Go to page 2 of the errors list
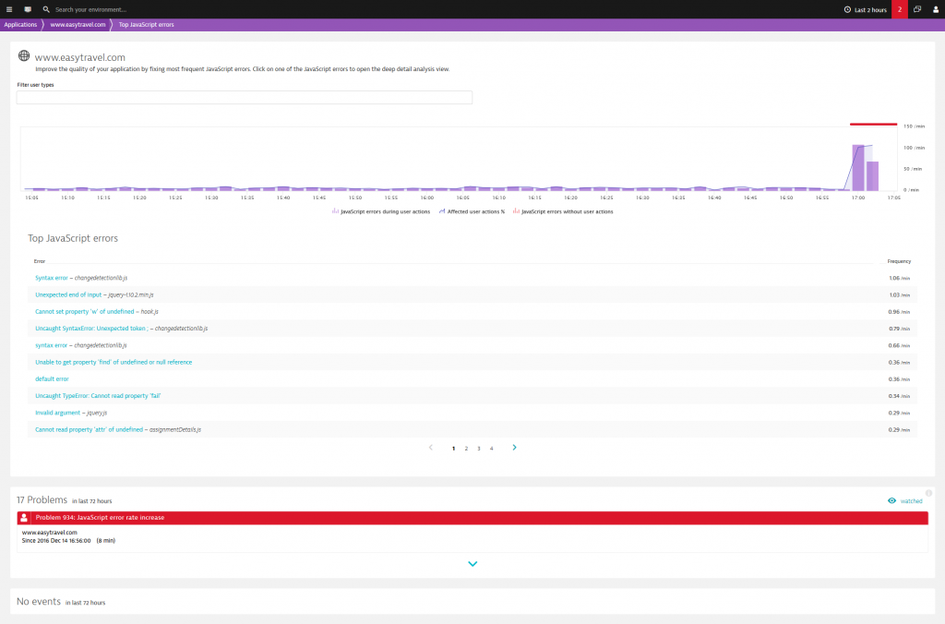Viewport: 945px width, 624px height. point(466,448)
